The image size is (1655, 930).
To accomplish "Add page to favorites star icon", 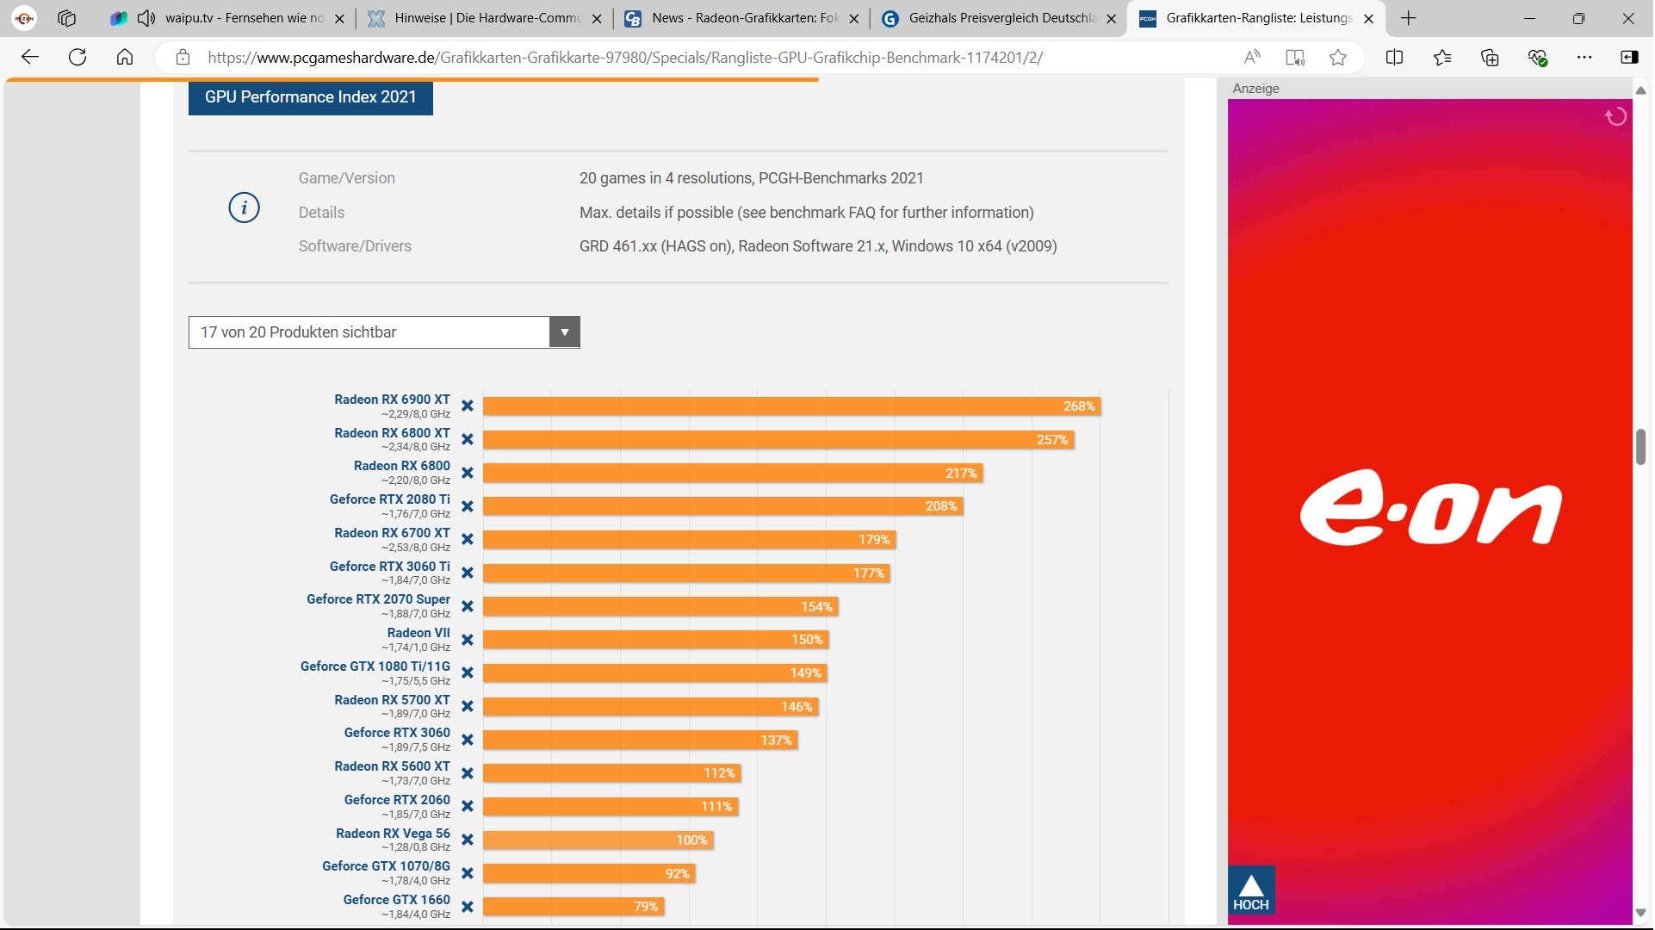I will click(x=1337, y=58).
